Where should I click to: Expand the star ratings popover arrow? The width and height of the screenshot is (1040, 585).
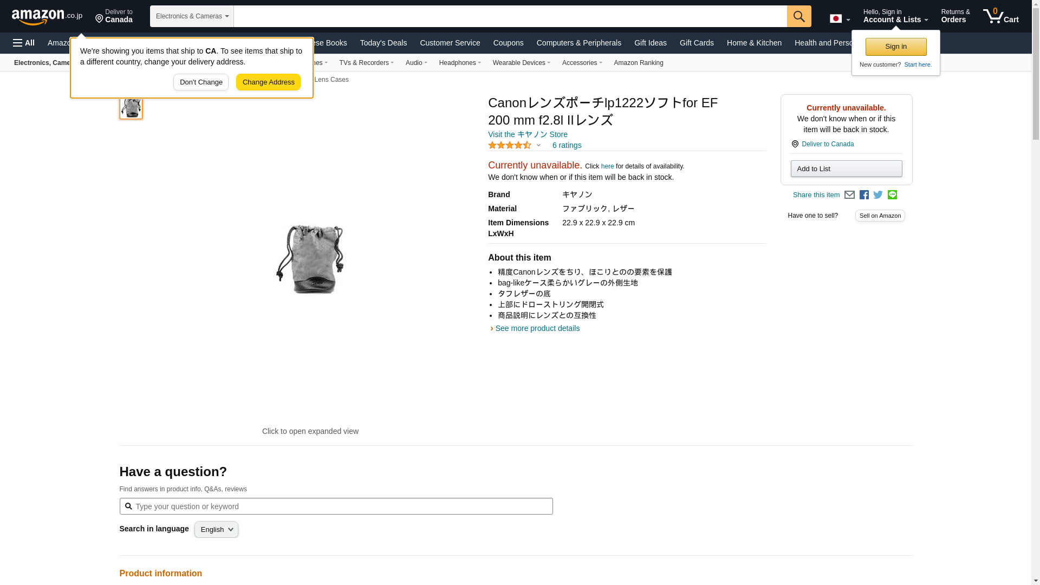(538, 145)
